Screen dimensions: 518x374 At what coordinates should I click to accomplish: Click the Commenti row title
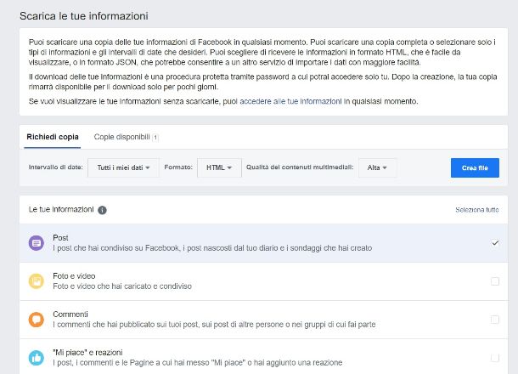click(70, 314)
